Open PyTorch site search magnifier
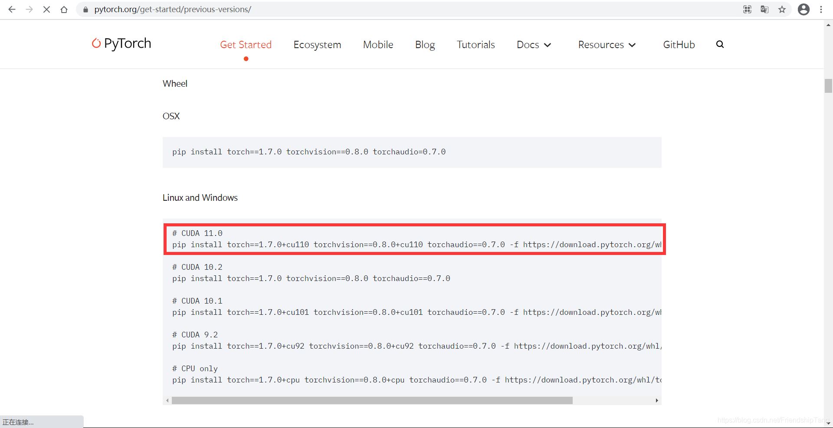Image resolution: width=833 pixels, height=428 pixels. [720, 44]
